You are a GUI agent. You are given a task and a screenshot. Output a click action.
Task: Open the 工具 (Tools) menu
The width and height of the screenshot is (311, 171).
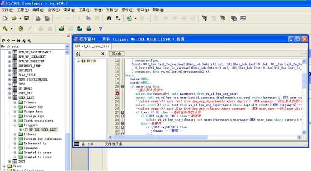(85, 10)
